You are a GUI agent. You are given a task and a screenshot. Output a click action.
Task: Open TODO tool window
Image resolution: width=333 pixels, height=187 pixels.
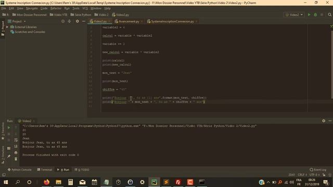point(82,170)
